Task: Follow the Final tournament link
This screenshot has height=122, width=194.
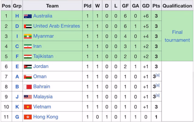Action: point(177,36)
